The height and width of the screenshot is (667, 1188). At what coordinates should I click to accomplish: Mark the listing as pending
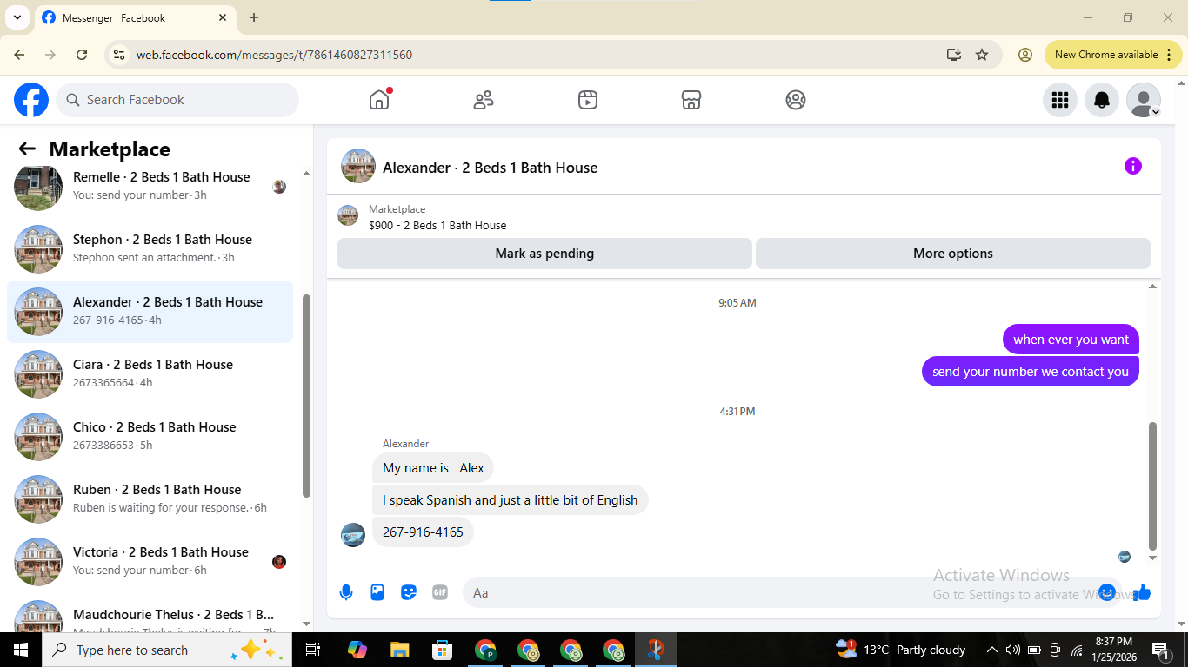544,254
